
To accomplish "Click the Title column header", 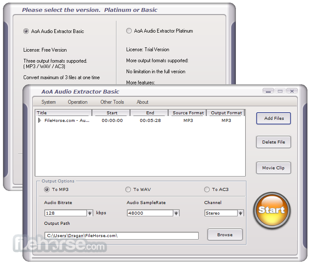I will tap(63, 113).
